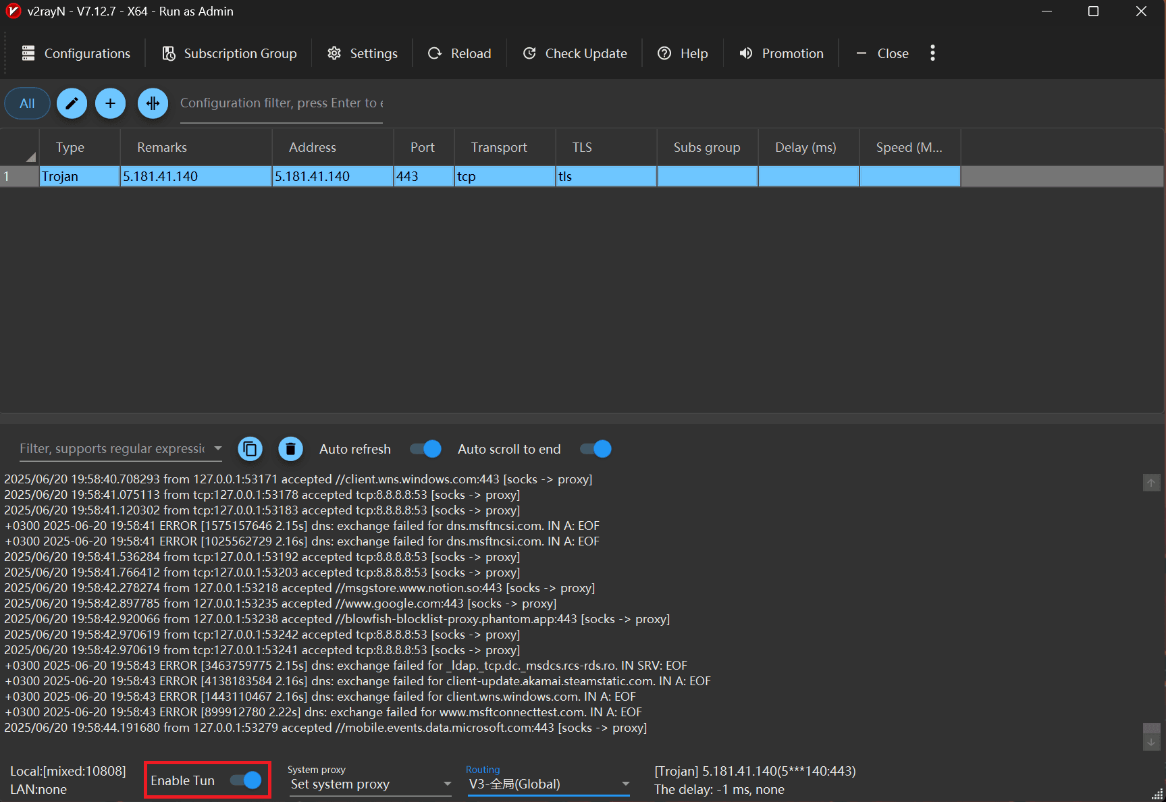The height and width of the screenshot is (802, 1166).
Task: Expand the System proxy dropdown
Action: point(446,784)
